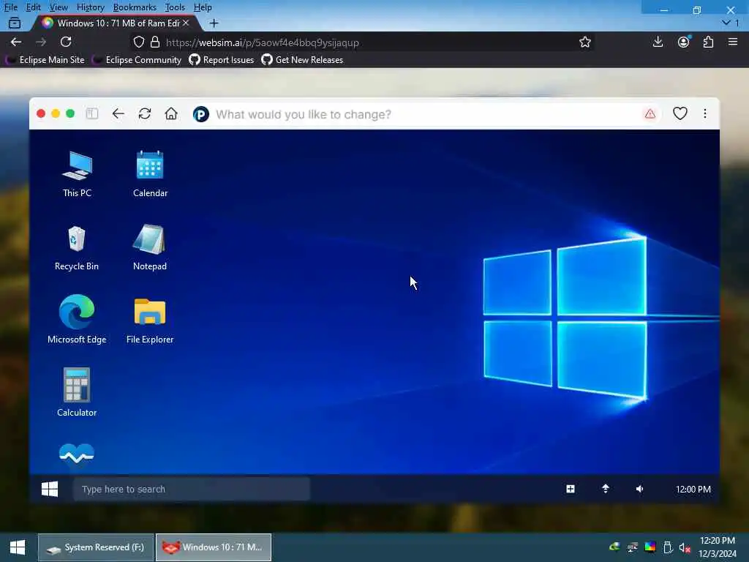Open the Tools menu

point(175,7)
